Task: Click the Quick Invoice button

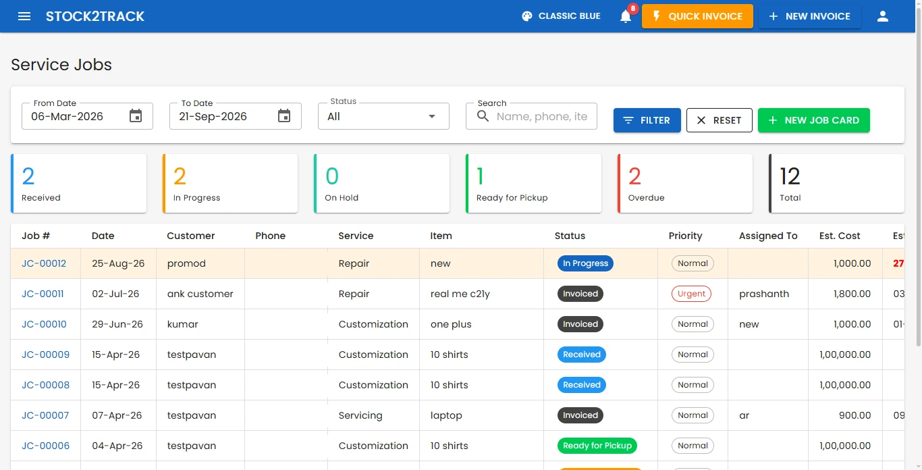Action: point(697,16)
